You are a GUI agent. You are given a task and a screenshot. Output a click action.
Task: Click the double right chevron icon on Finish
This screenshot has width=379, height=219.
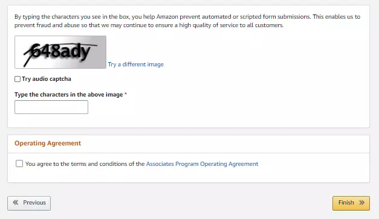pos(361,202)
